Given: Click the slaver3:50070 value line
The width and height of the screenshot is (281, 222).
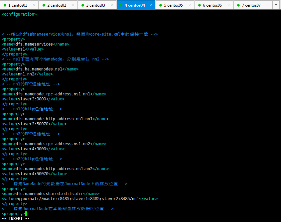Looking at the screenshot, I should click(x=34, y=124).
